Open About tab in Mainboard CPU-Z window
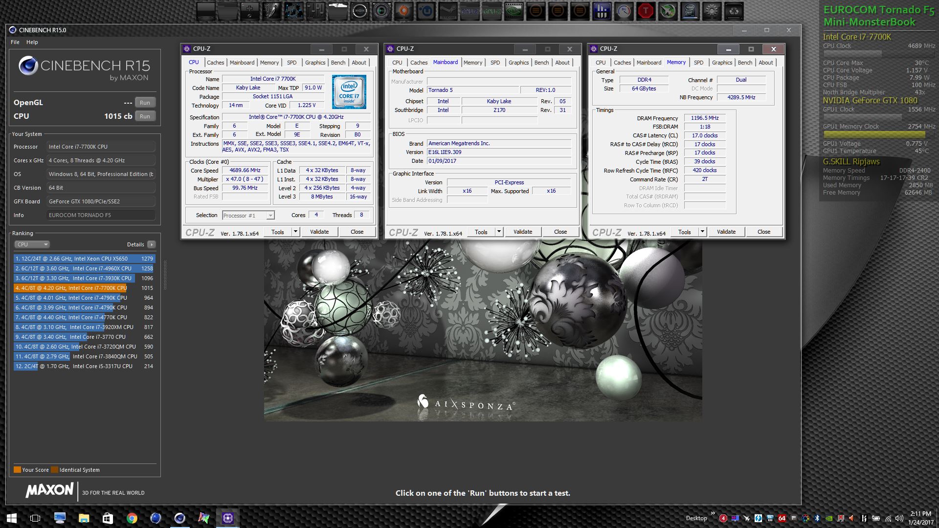The image size is (939, 528). (562, 63)
